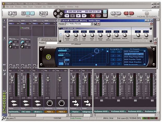Image resolution: width=162 pixels, height=122 pixels.
Task: Click drums 1 track name label
Action: [x=38, y=112]
